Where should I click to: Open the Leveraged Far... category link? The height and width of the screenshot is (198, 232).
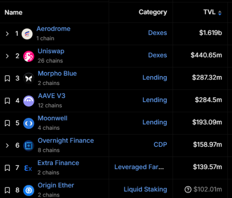point(139,167)
